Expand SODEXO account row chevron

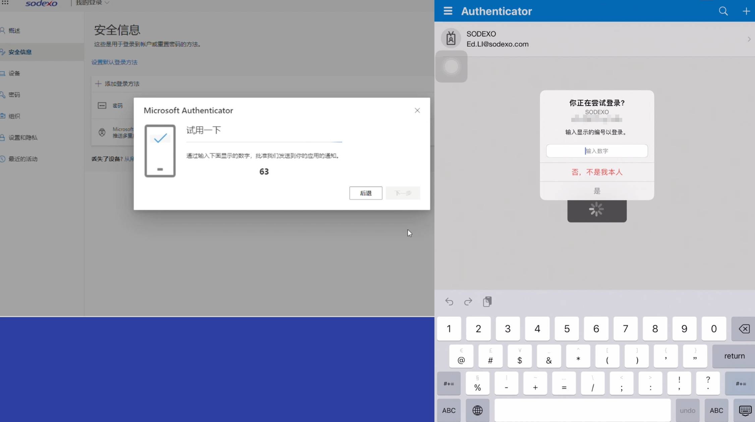click(749, 39)
